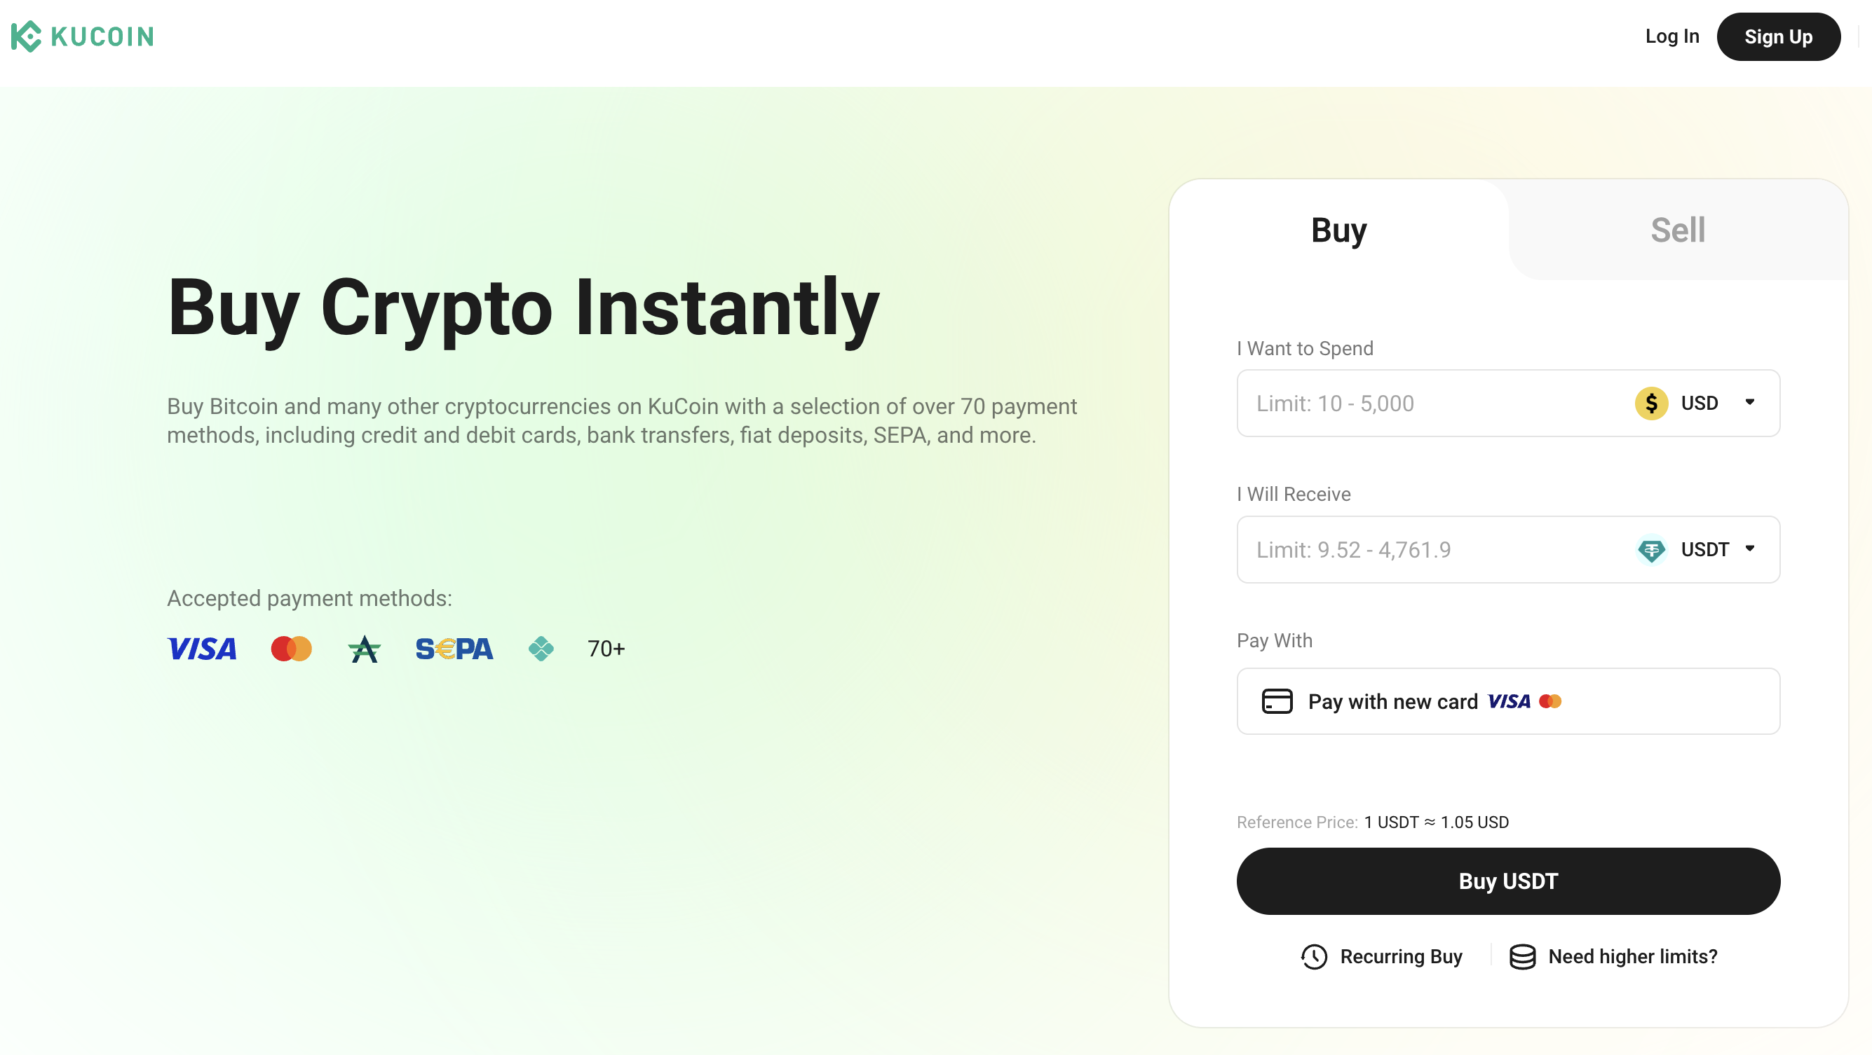Screen dimensions: 1872x1055
Task: Click the SEPA payment method logo
Action: point(454,649)
